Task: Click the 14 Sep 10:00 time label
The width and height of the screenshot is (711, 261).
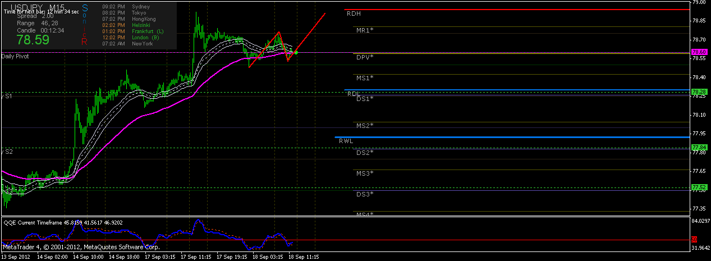Action: pyautogui.click(x=87, y=257)
